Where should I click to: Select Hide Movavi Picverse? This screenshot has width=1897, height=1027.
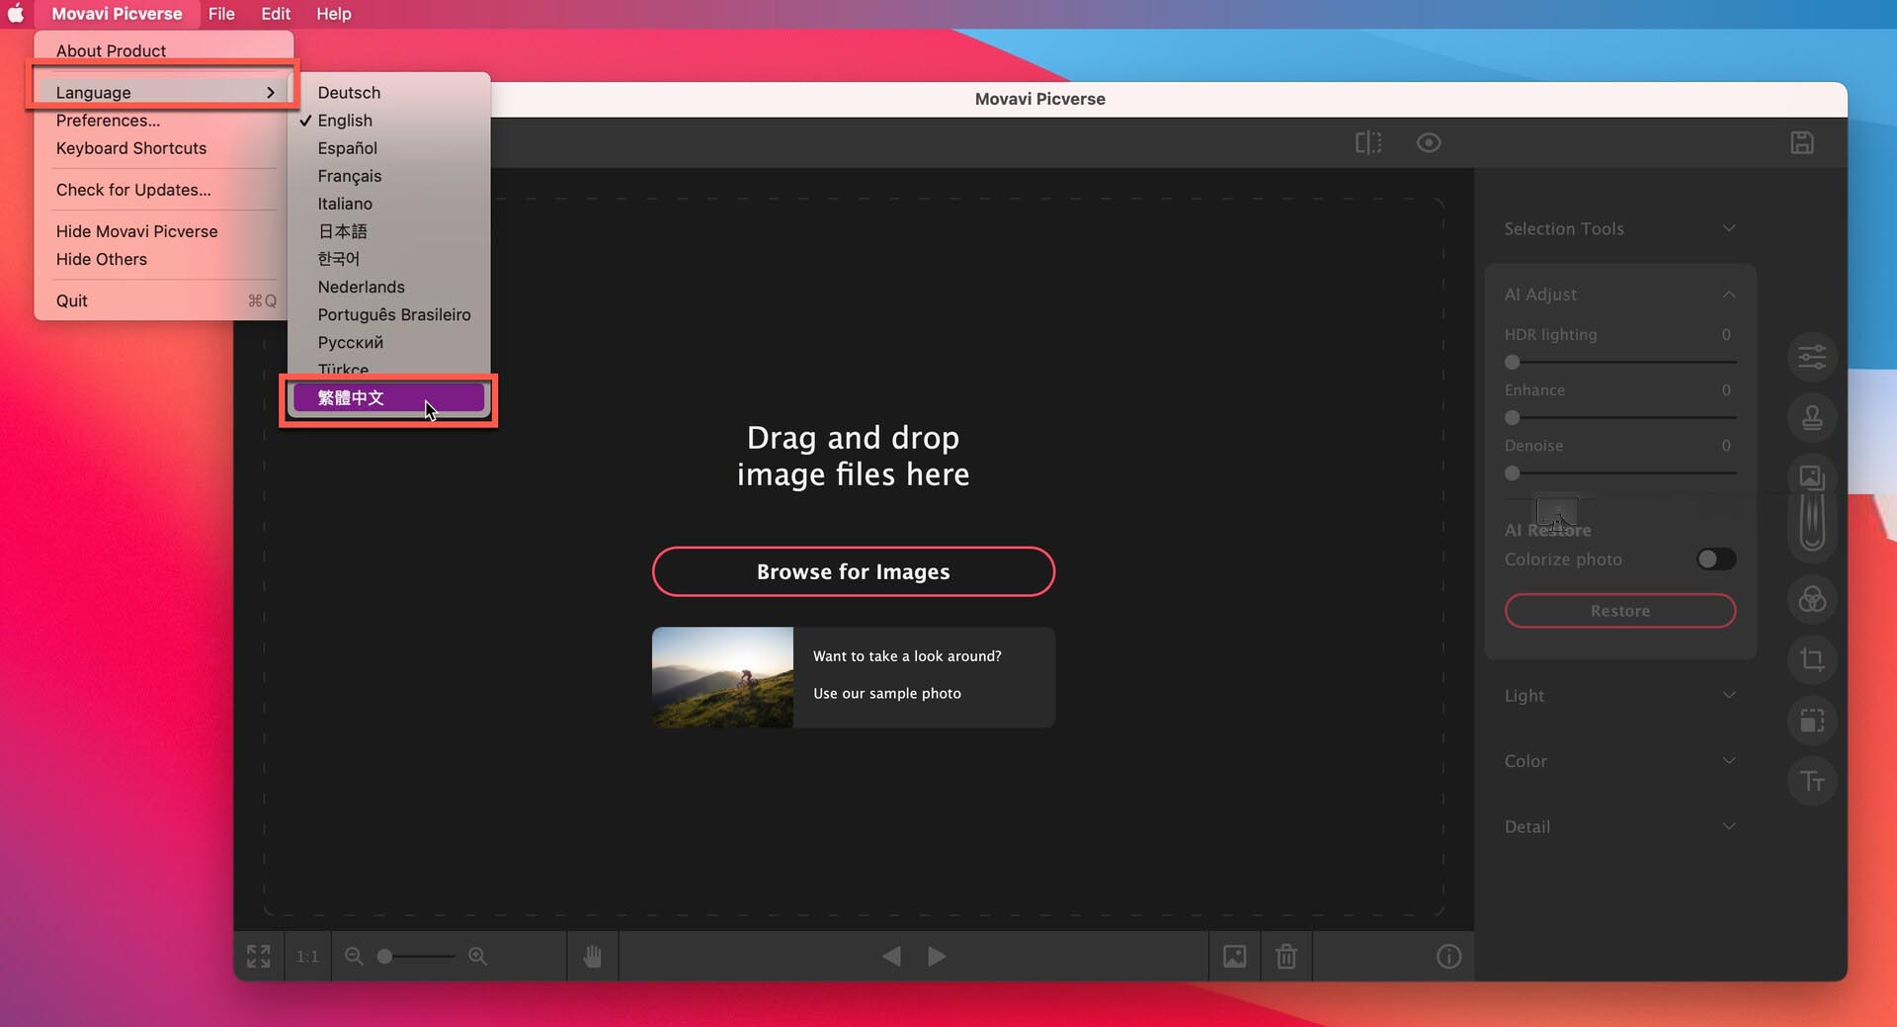click(x=164, y=231)
